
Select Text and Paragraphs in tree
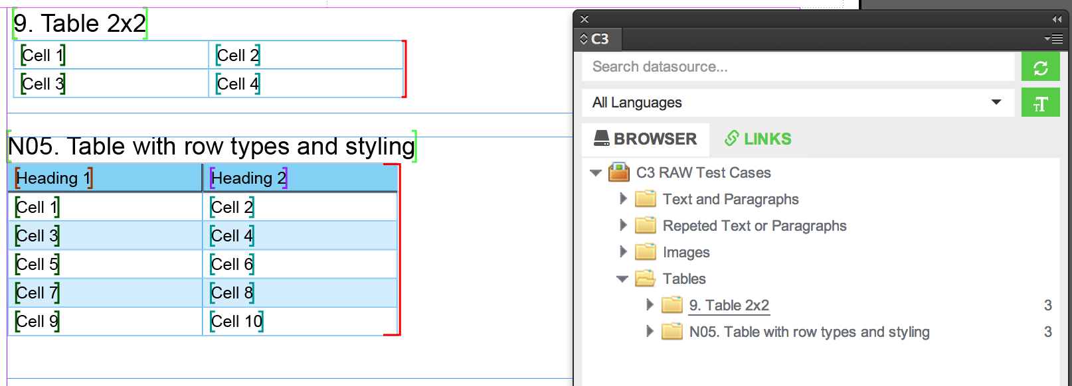[x=731, y=200]
